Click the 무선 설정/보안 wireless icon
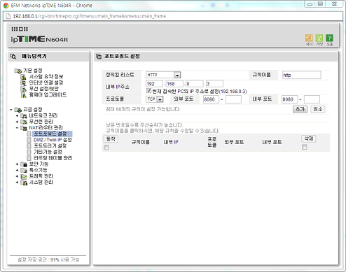The height and width of the screenshot is (272, 346). point(24,89)
